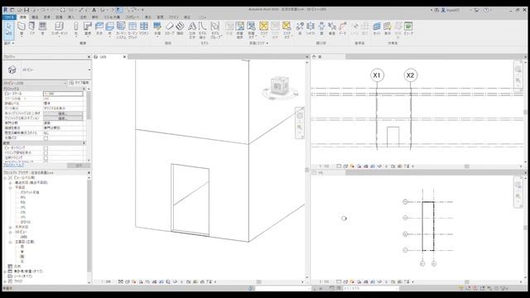Close the Properties palette
Screen dimensions: 530x298
89,57
